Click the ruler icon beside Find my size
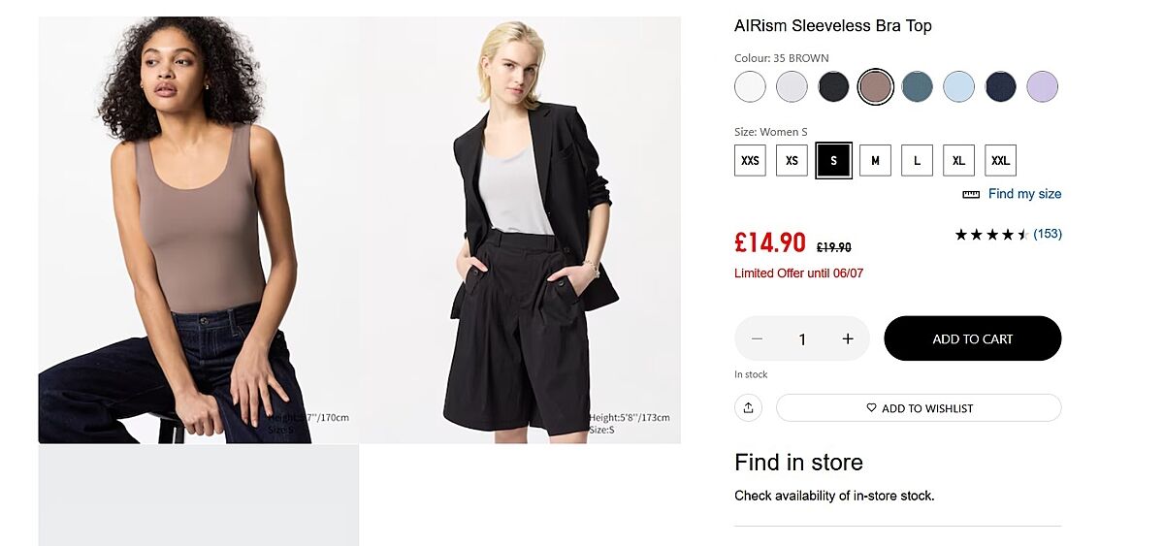 tap(971, 194)
